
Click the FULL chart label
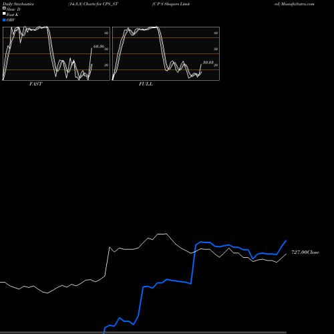[x=146, y=84]
